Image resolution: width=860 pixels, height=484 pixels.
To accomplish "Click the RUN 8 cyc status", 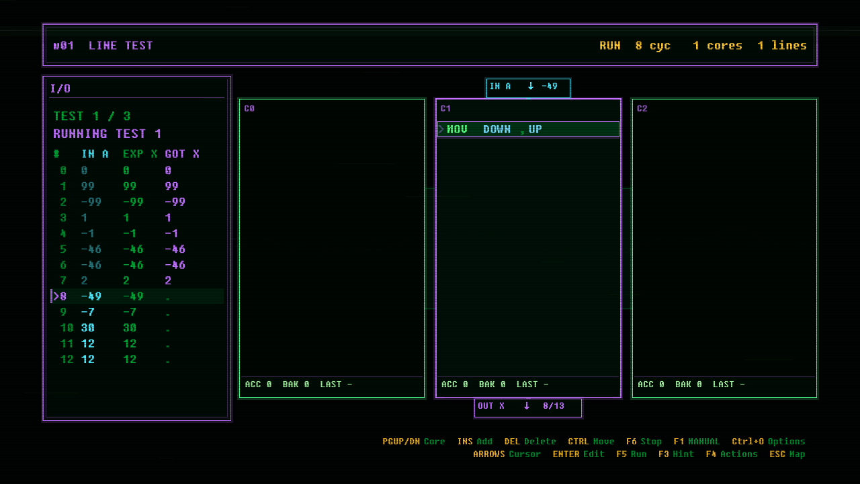I will pyautogui.click(x=635, y=46).
